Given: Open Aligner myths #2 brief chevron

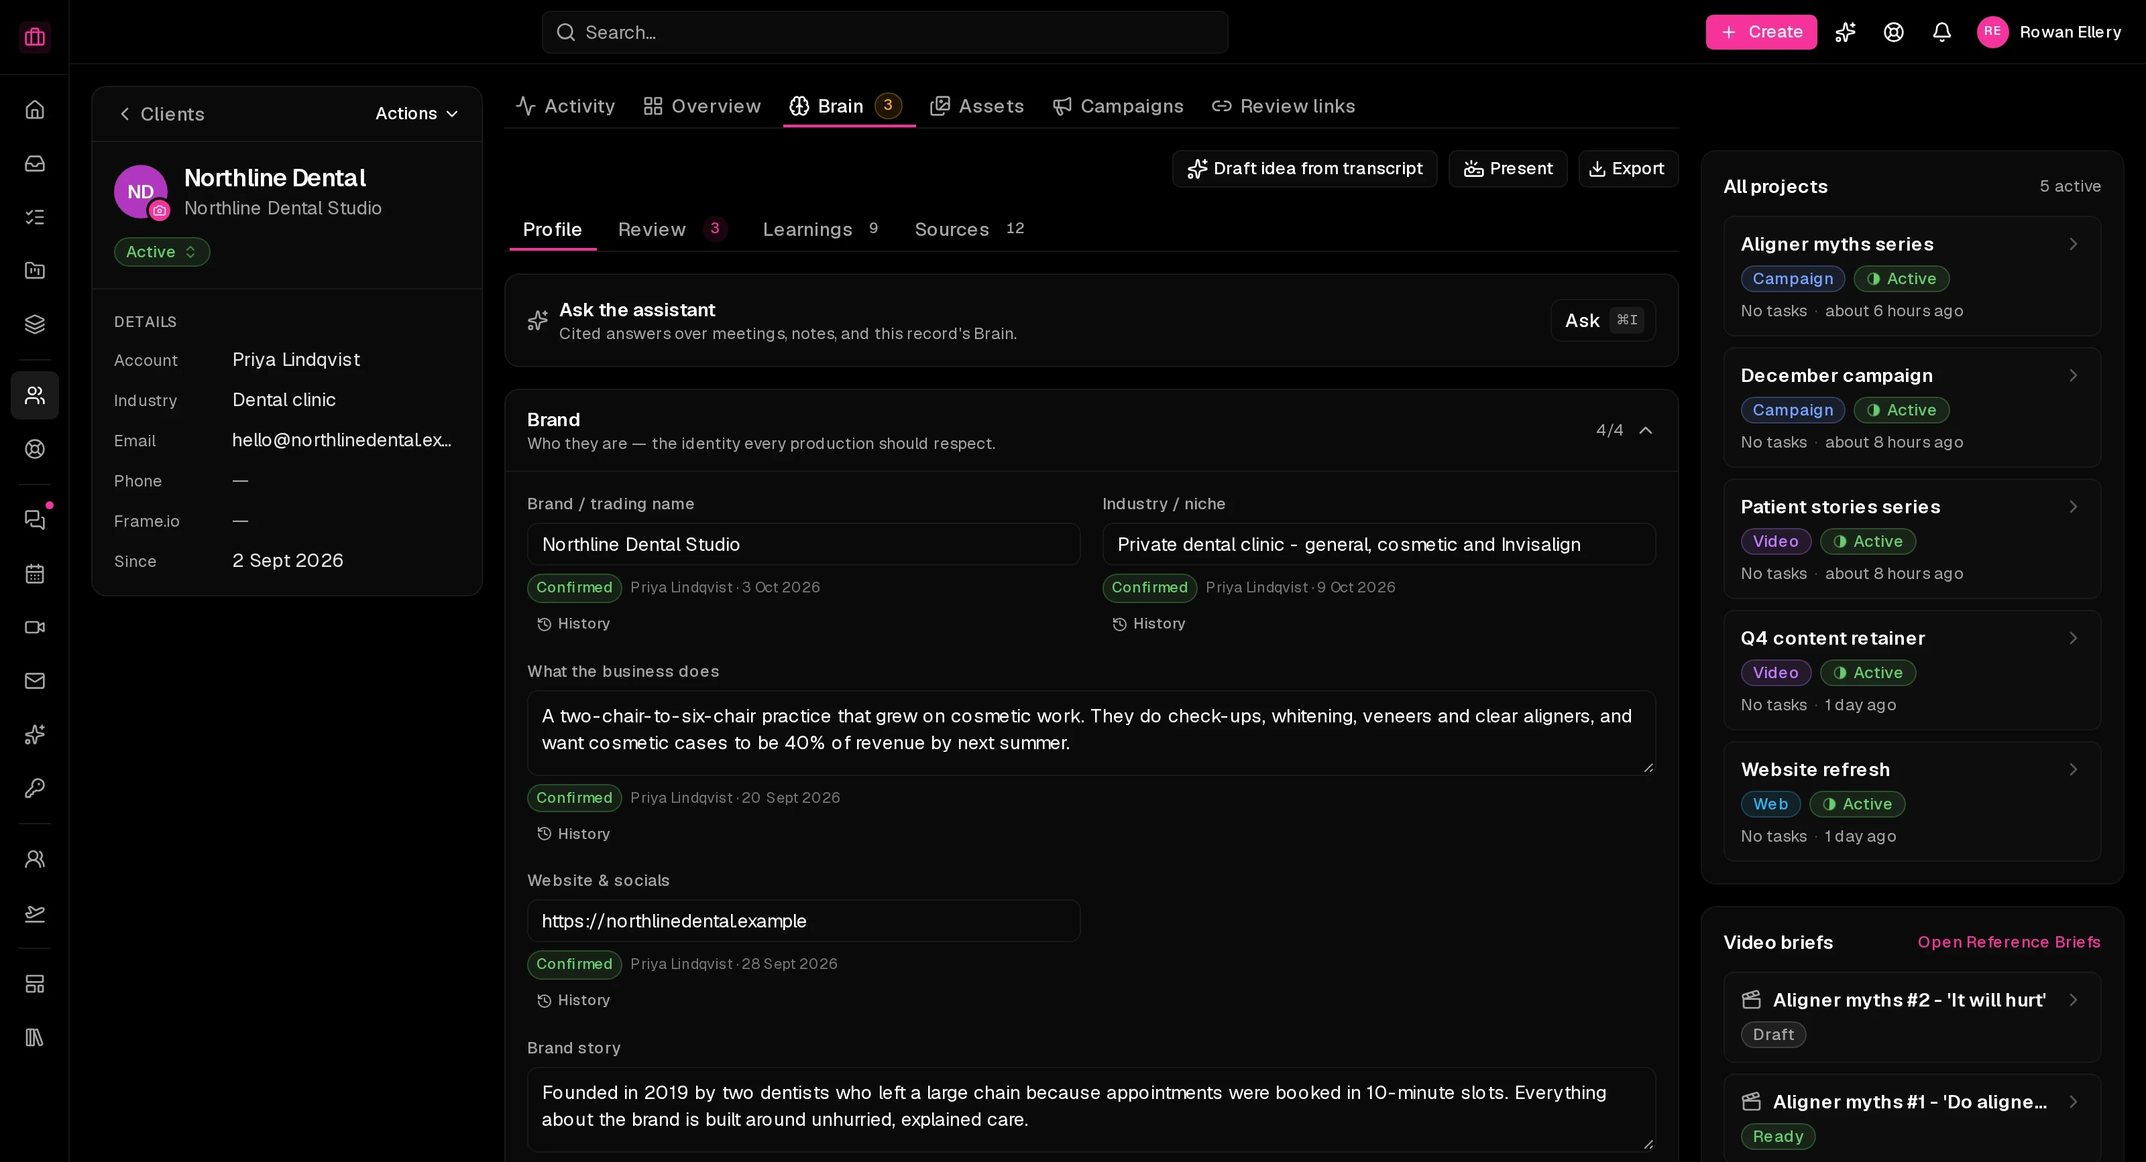Looking at the screenshot, I should [2073, 1000].
